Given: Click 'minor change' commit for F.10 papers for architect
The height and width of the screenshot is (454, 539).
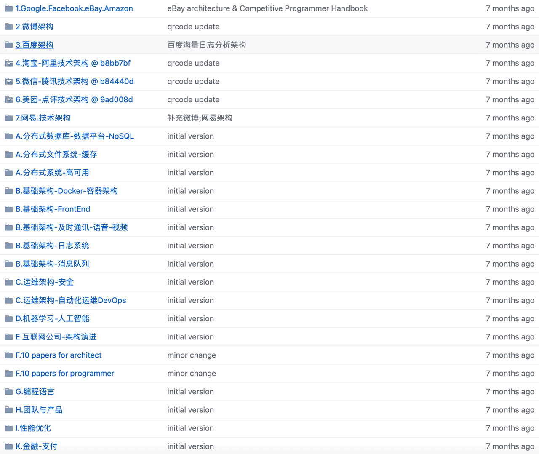Looking at the screenshot, I should pos(192,355).
